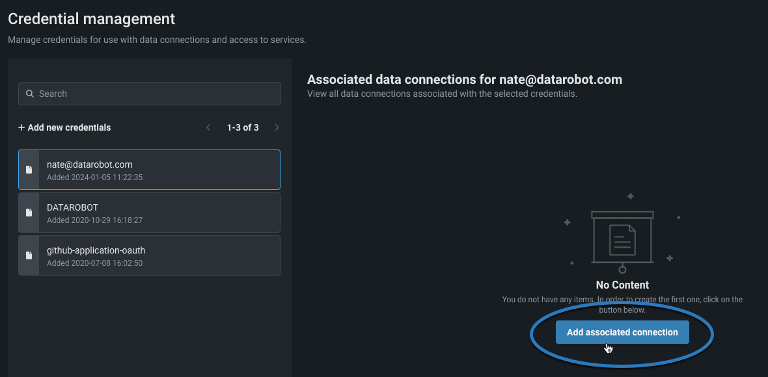Click the No Content presentation board illustration

622,239
